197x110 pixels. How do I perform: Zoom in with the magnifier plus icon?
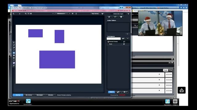click(26, 14)
